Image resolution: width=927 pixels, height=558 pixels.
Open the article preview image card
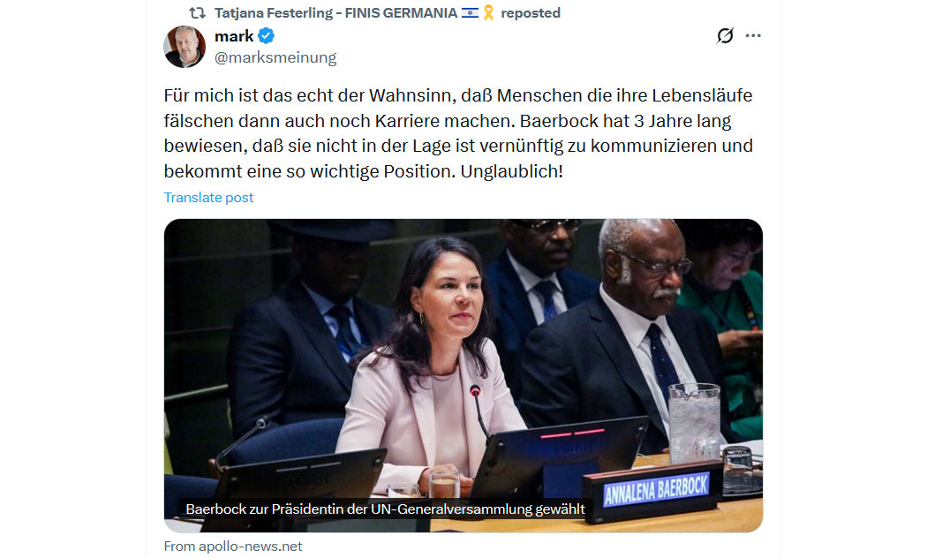(x=463, y=376)
